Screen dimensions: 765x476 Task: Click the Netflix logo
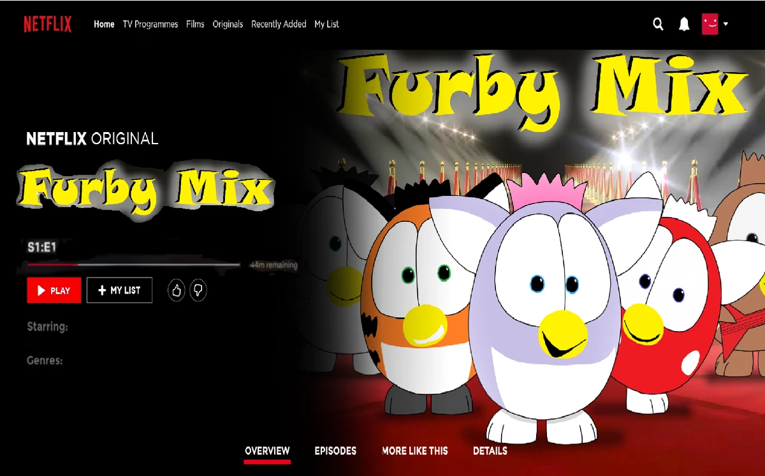coord(47,24)
